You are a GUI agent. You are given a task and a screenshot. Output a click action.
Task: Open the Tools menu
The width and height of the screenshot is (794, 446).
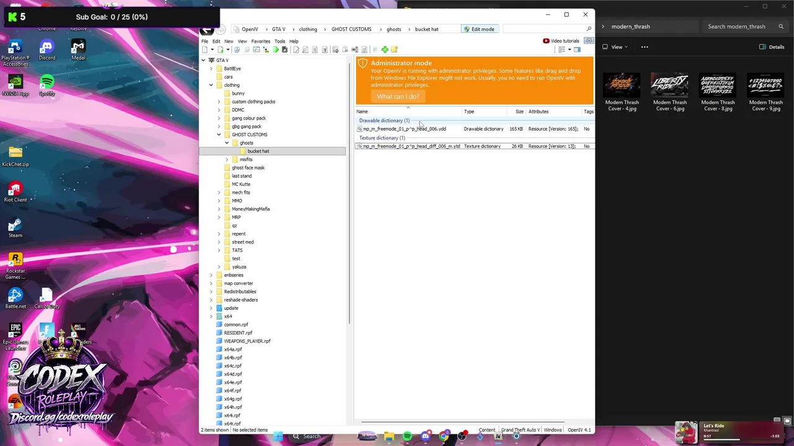[280, 42]
